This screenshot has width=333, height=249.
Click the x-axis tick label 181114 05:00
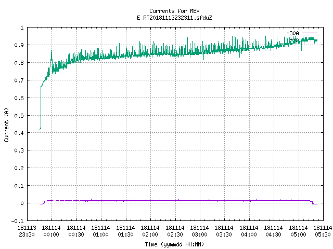[x=298, y=231]
